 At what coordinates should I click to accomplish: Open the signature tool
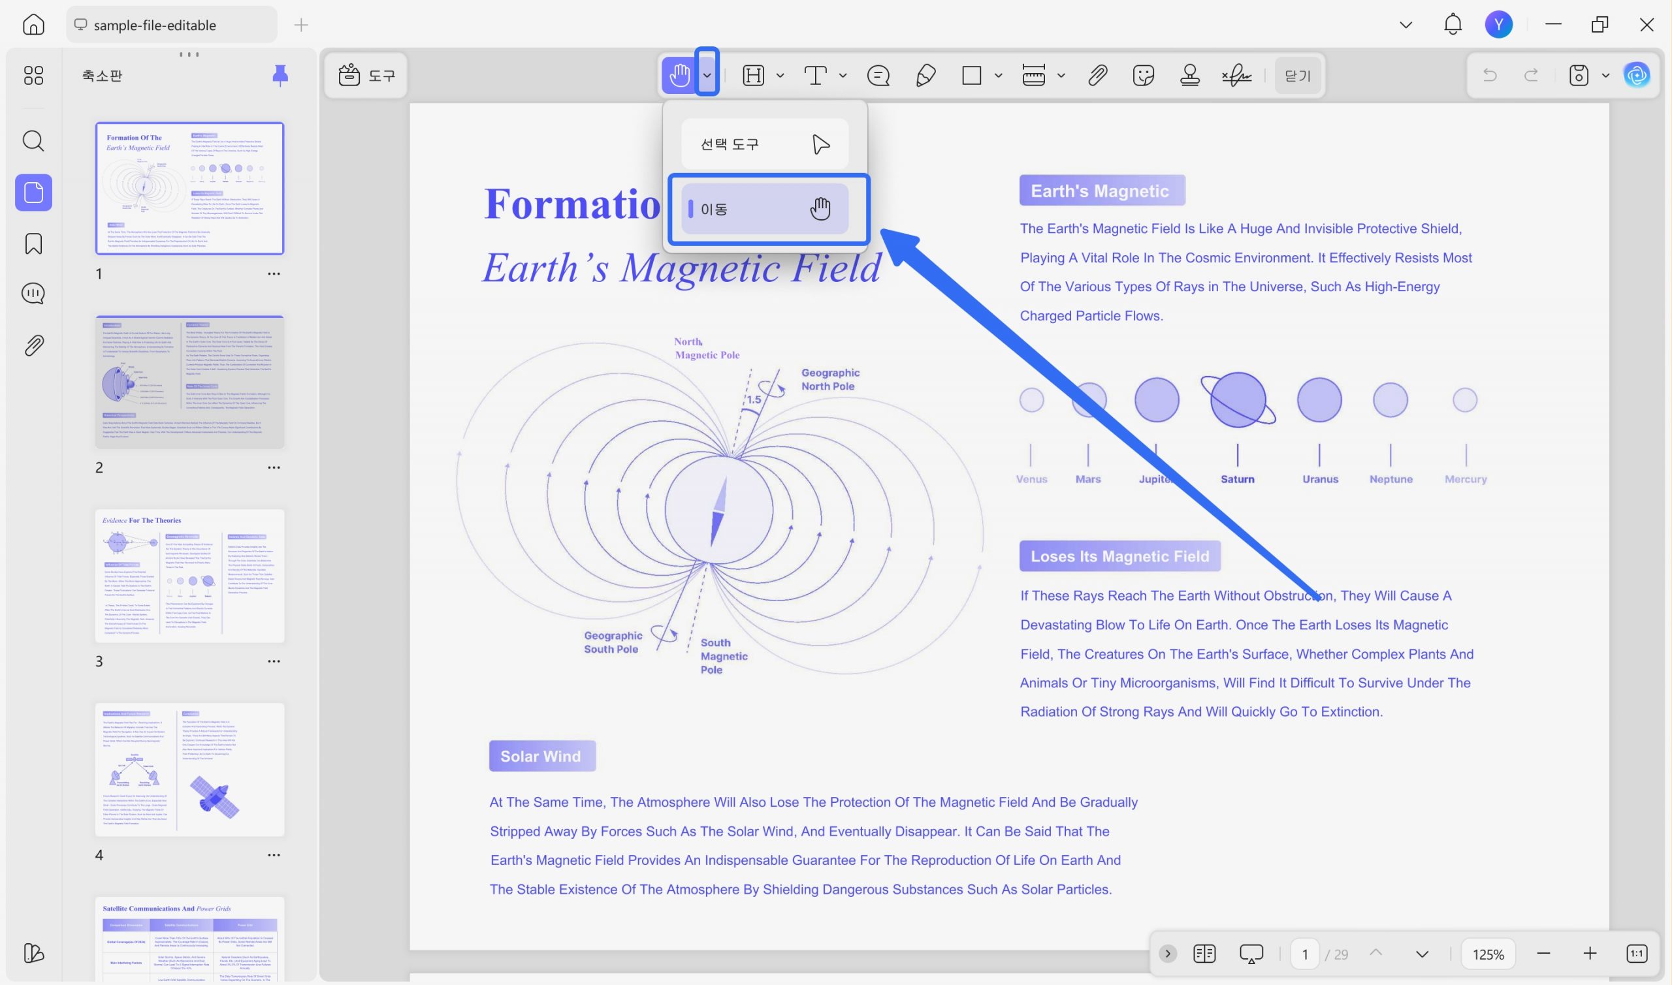pyautogui.click(x=1236, y=76)
